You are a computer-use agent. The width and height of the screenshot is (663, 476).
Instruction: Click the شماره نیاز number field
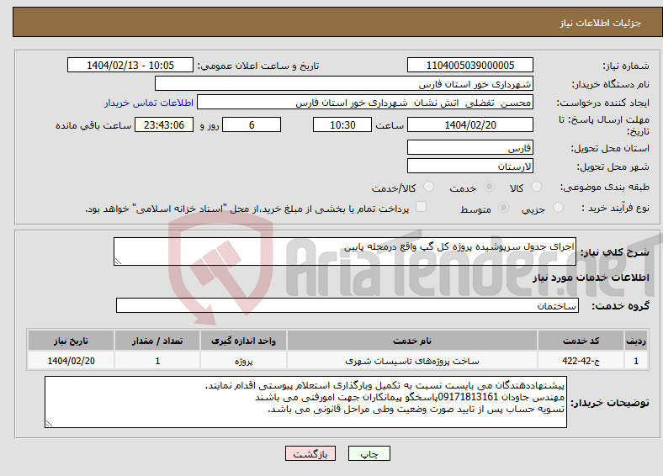[x=470, y=65]
